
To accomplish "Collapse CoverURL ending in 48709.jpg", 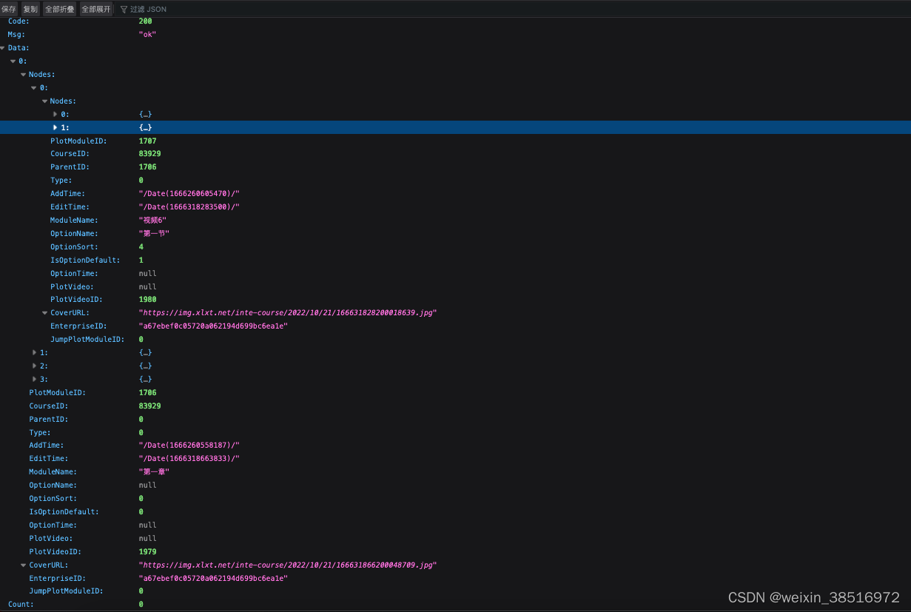I will pyautogui.click(x=24, y=565).
